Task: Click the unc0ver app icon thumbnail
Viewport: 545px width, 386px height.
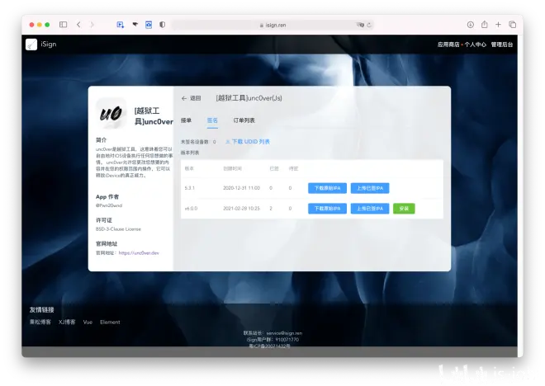Action: (x=111, y=113)
